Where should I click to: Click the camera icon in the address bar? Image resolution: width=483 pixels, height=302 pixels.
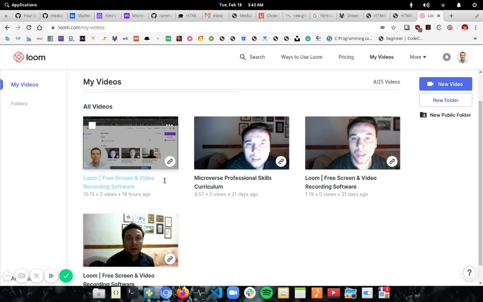382,27
